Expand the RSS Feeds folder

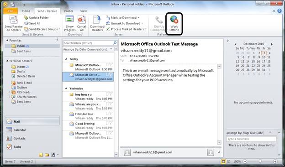click(9, 92)
